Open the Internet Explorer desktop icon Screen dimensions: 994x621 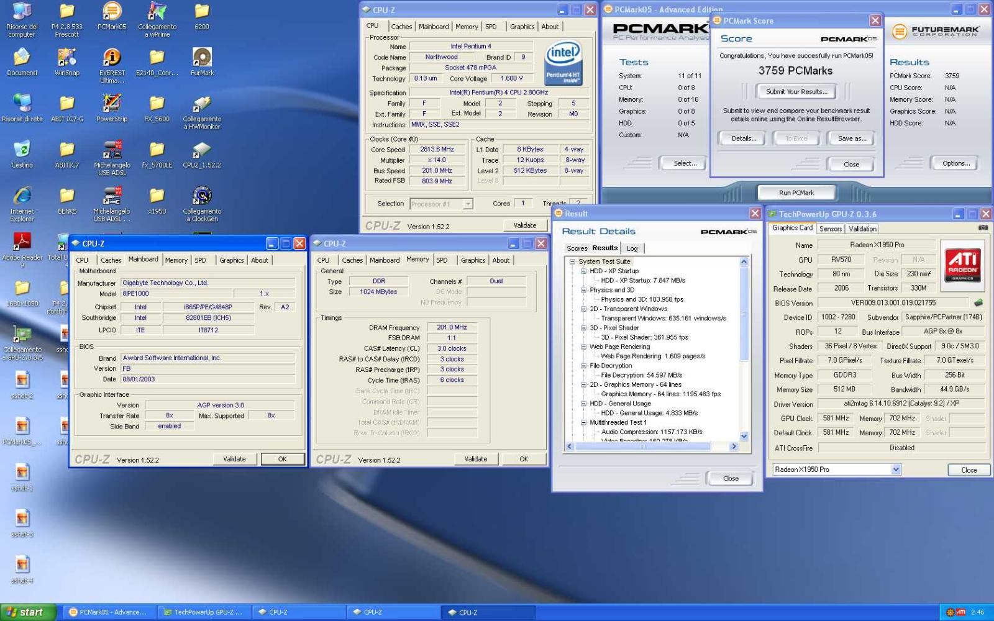tap(22, 204)
